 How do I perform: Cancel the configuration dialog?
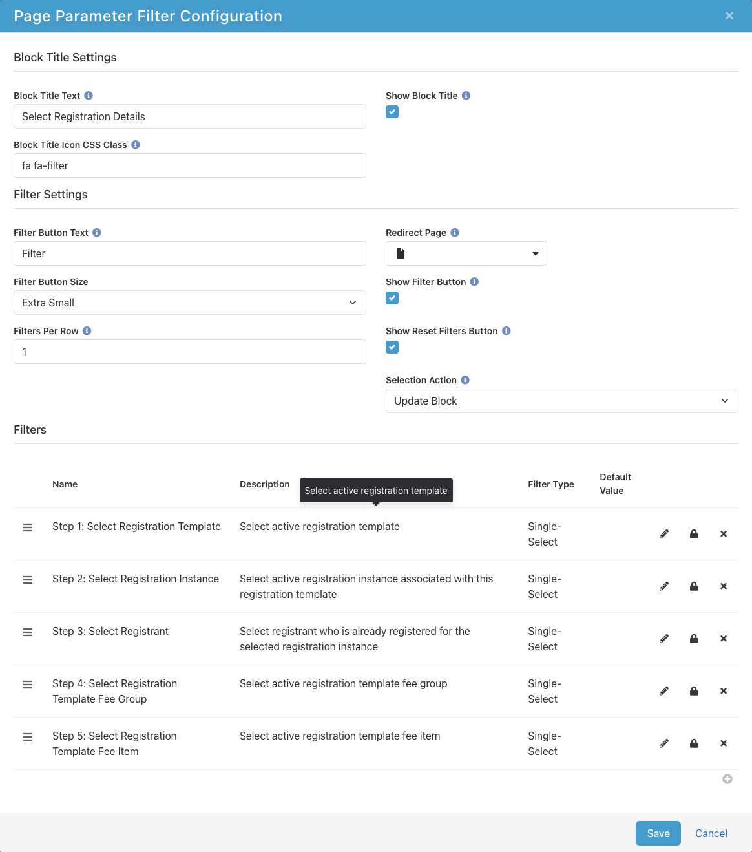(711, 833)
